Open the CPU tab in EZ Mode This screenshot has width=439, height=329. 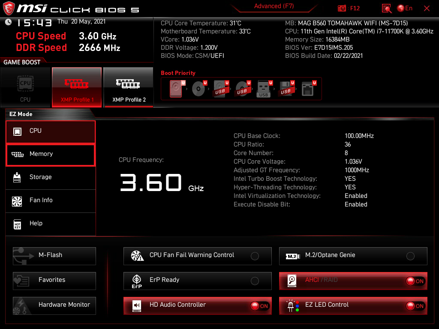pos(51,132)
